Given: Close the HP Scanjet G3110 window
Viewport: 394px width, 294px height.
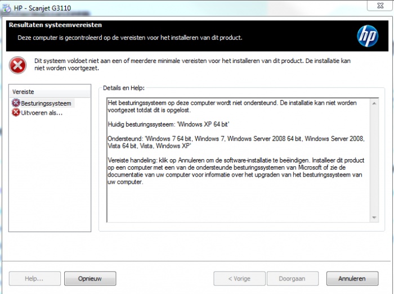Looking at the screenshot, I should tap(380, 6).
